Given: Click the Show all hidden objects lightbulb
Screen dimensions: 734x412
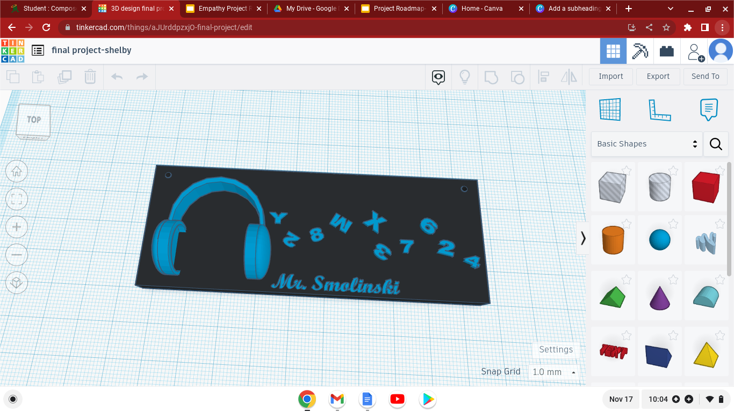Looking at the screenshot, I should pos(465,77).
